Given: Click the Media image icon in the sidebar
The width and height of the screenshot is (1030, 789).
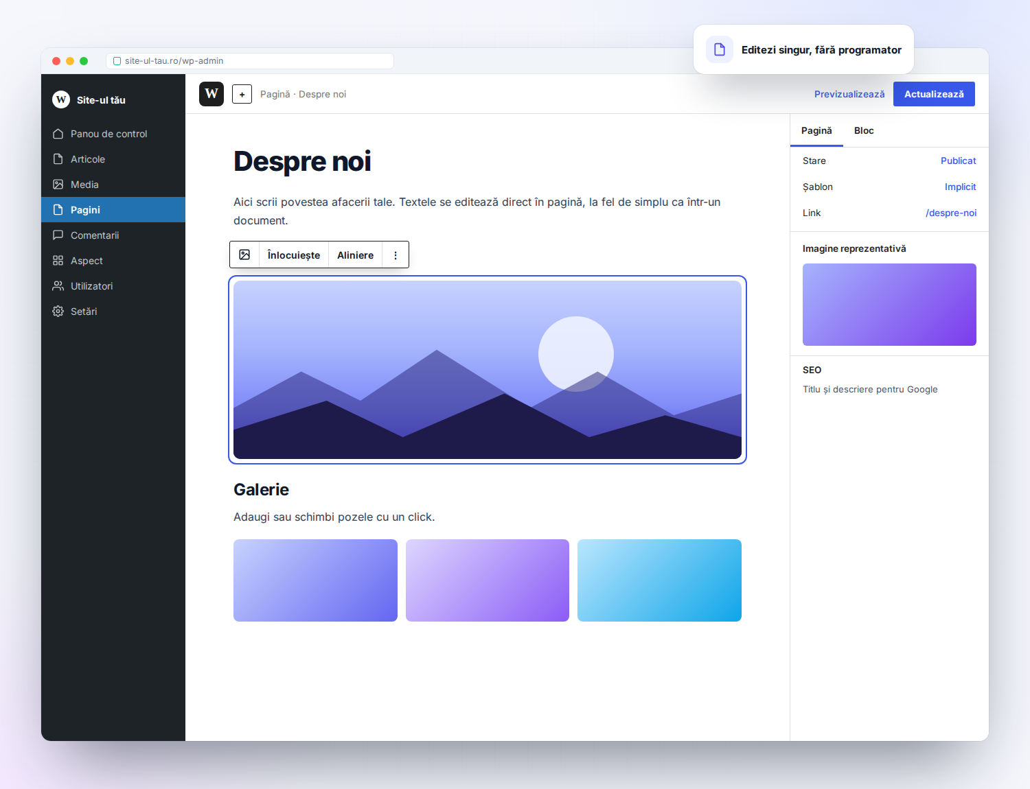Looking at the screenshot, I should (x=58, y=185).
